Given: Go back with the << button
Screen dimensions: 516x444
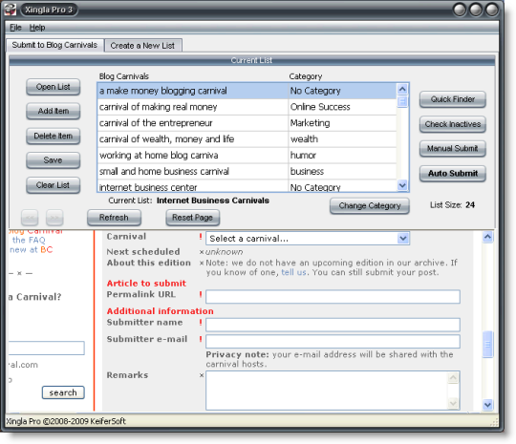Looking at the screenshot, I should coord(30,218).
